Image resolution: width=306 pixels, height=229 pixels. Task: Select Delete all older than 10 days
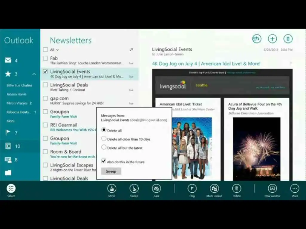[x=104, y=138]
